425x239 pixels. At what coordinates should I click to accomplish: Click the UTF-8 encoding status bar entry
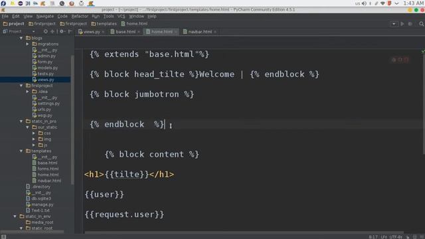[396, 237]
